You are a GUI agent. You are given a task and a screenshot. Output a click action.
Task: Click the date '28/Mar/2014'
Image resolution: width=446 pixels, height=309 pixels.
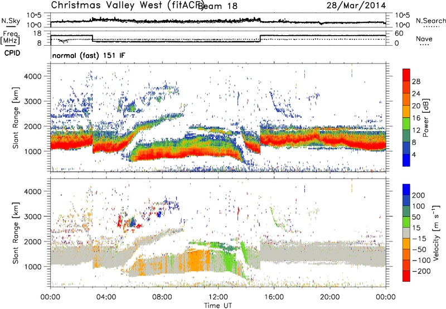click(356, 6)
